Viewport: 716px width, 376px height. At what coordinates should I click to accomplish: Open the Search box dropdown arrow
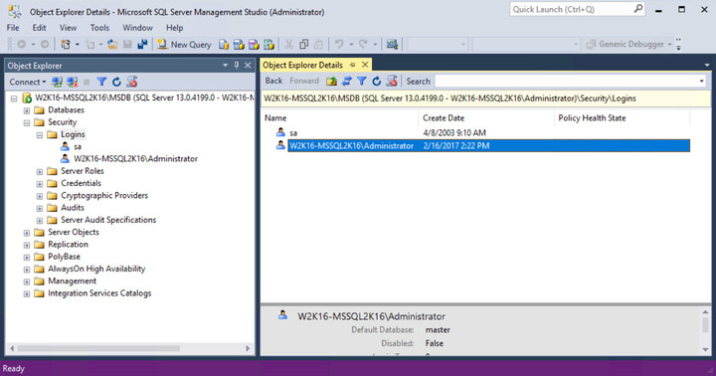pos(701,82)
